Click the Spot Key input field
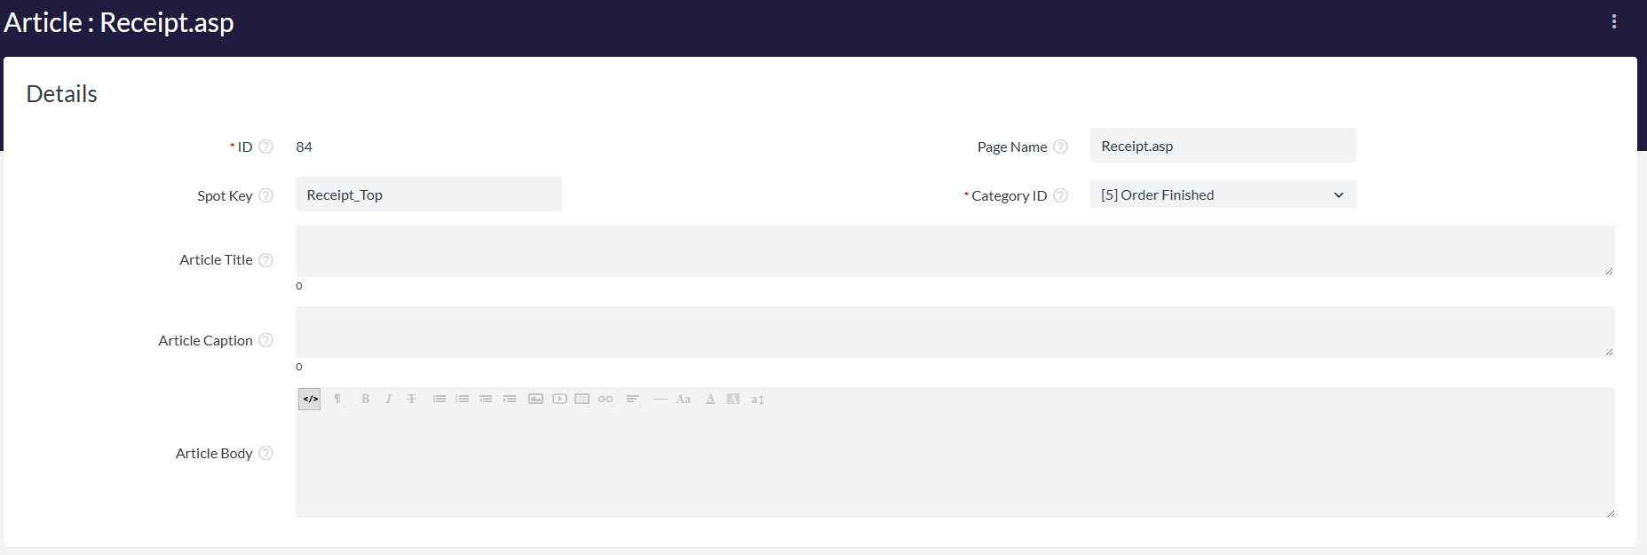The image size is (1647, 555). [428, 194]
